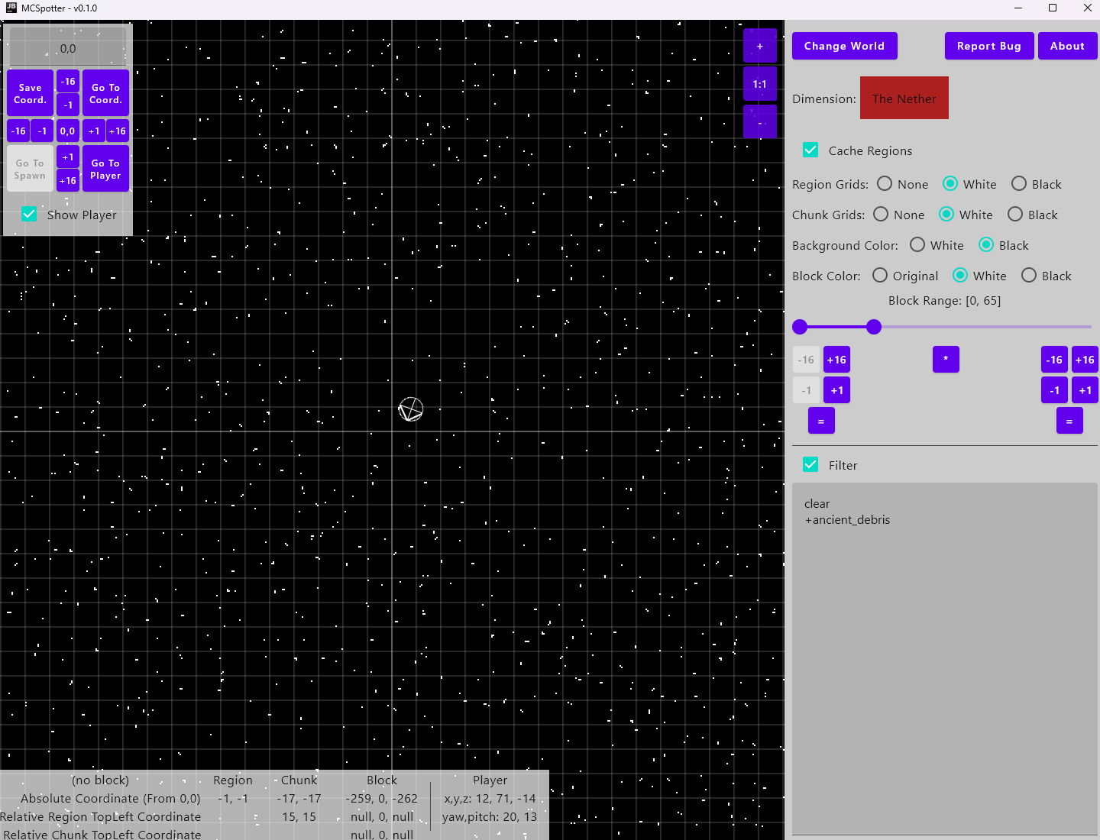Jump to the player with Go To Player
The height and width of the screenshot is (840, 1100).
pos(106,169)
